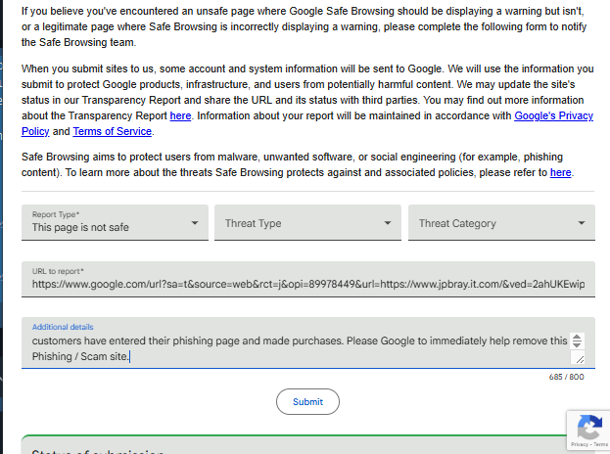Click the reCAPTCHA logo badge
The height and width of the screenshot is (454, 610).
tap(588, 427)
